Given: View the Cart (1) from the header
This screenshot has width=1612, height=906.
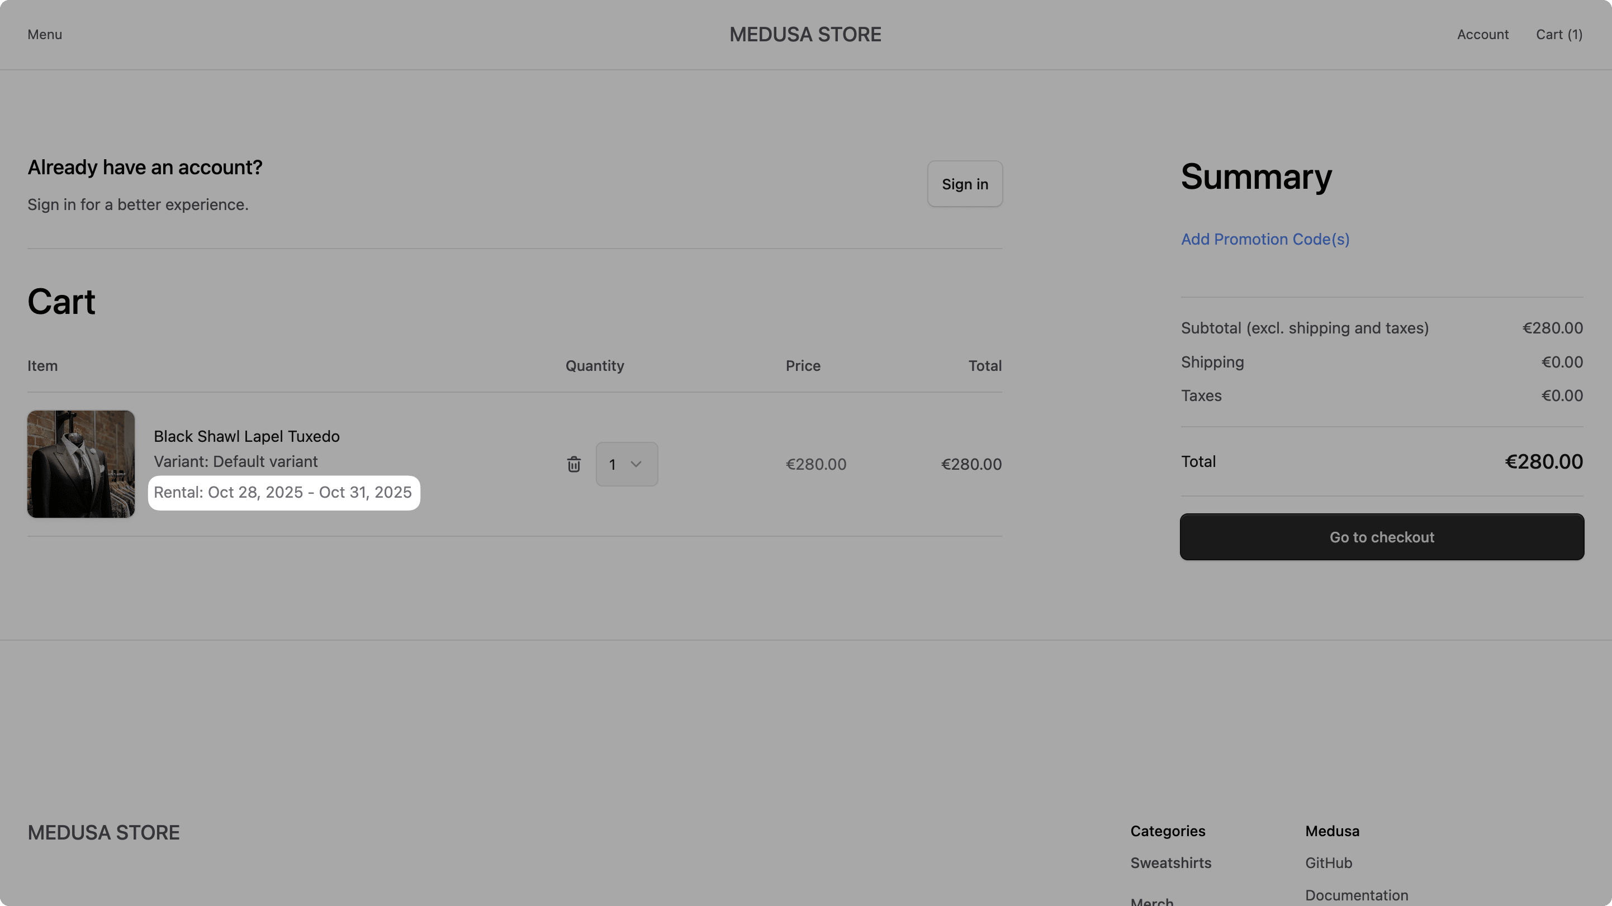Looking at the screenshot, I should pyautogui.click(x=1559, y=35).
